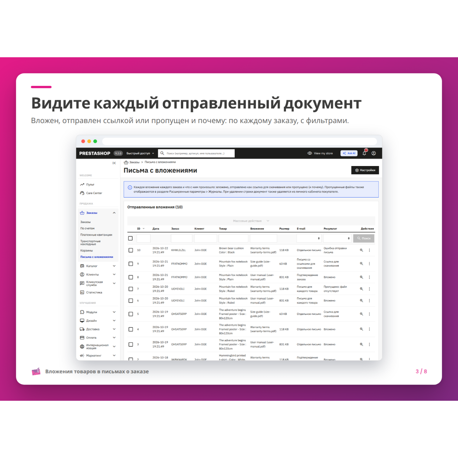This screenshot has width=458, height=458.
Task: Select checkbox for row ID 10
Action: (131, 250)
